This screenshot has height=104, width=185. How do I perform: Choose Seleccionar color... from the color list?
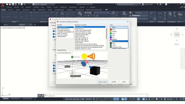pos(119,47)
